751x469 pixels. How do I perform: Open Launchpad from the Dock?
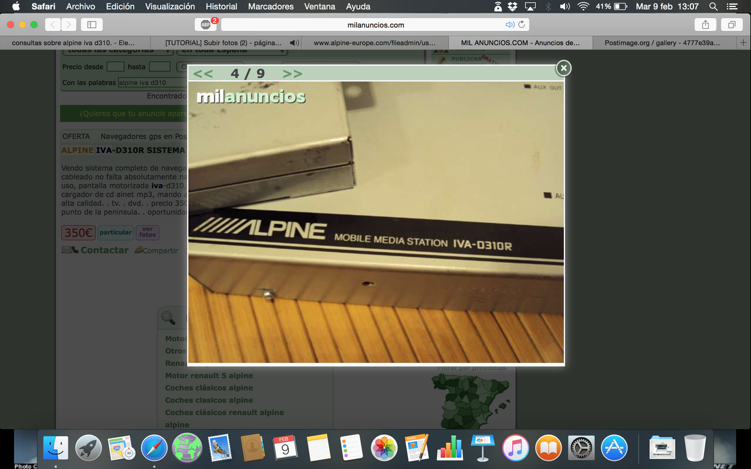89,448
